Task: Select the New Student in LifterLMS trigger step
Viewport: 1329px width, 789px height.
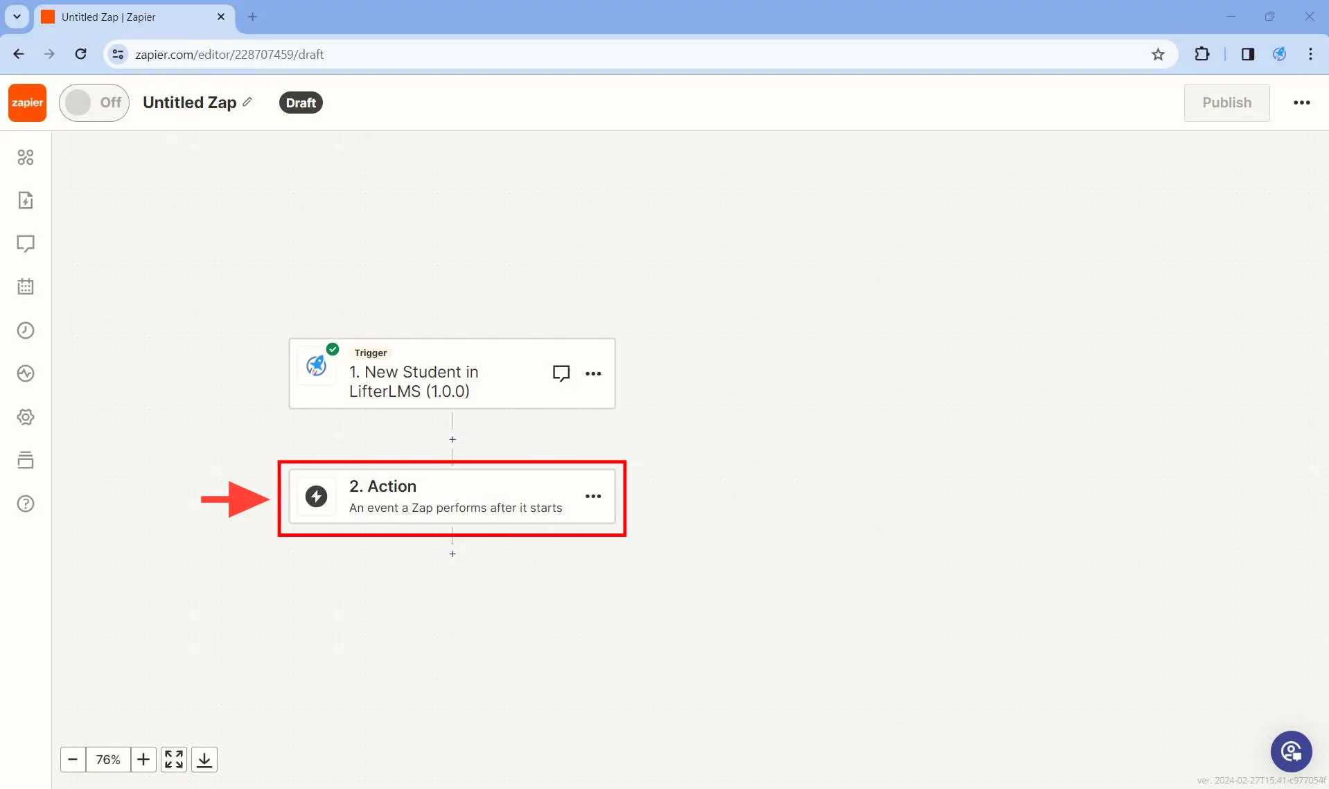Action: pos(452,373)
